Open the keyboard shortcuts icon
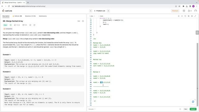Image resolution: width=199 pixels, height=112 pixels. (x=189, y=16)
